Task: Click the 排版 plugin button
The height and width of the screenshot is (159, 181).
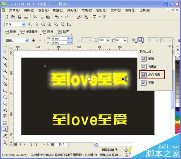Action: pos(10,32)
